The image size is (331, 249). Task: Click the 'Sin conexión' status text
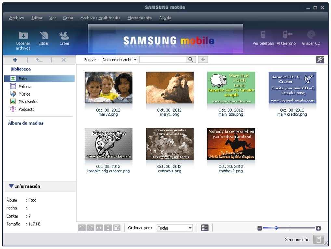(297, 240)
